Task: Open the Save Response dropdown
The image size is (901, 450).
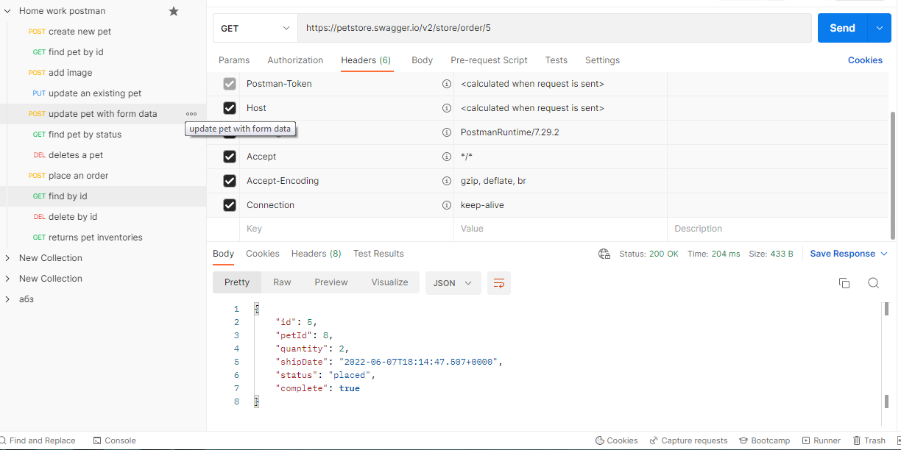Action: pyautogui.click(x=848, y=253)
